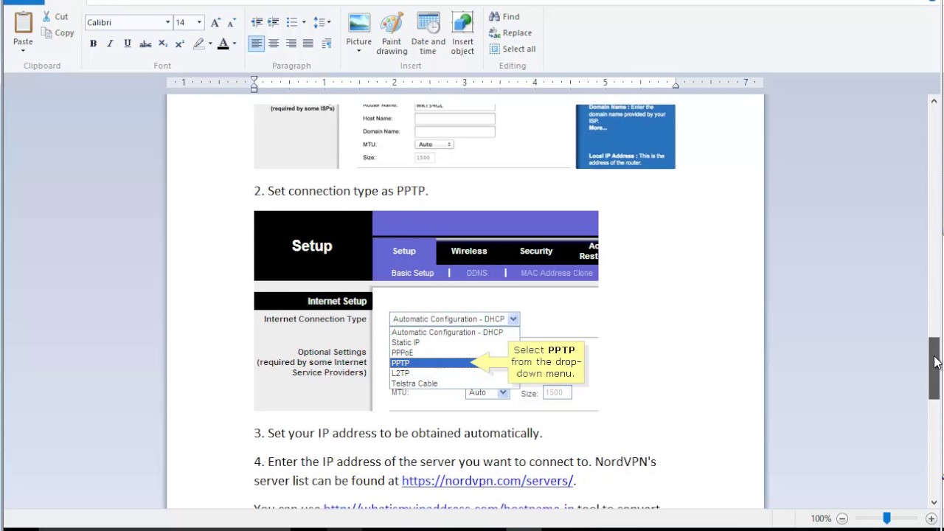Decrease paragraph indent

tap(257, 22)
